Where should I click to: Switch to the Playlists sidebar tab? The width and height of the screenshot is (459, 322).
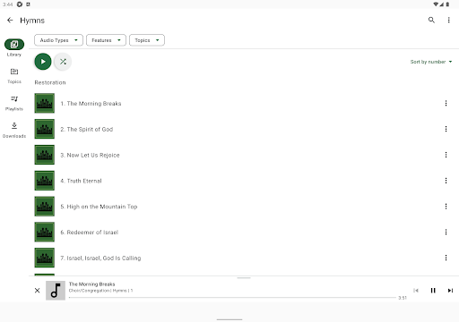[14, 103]
